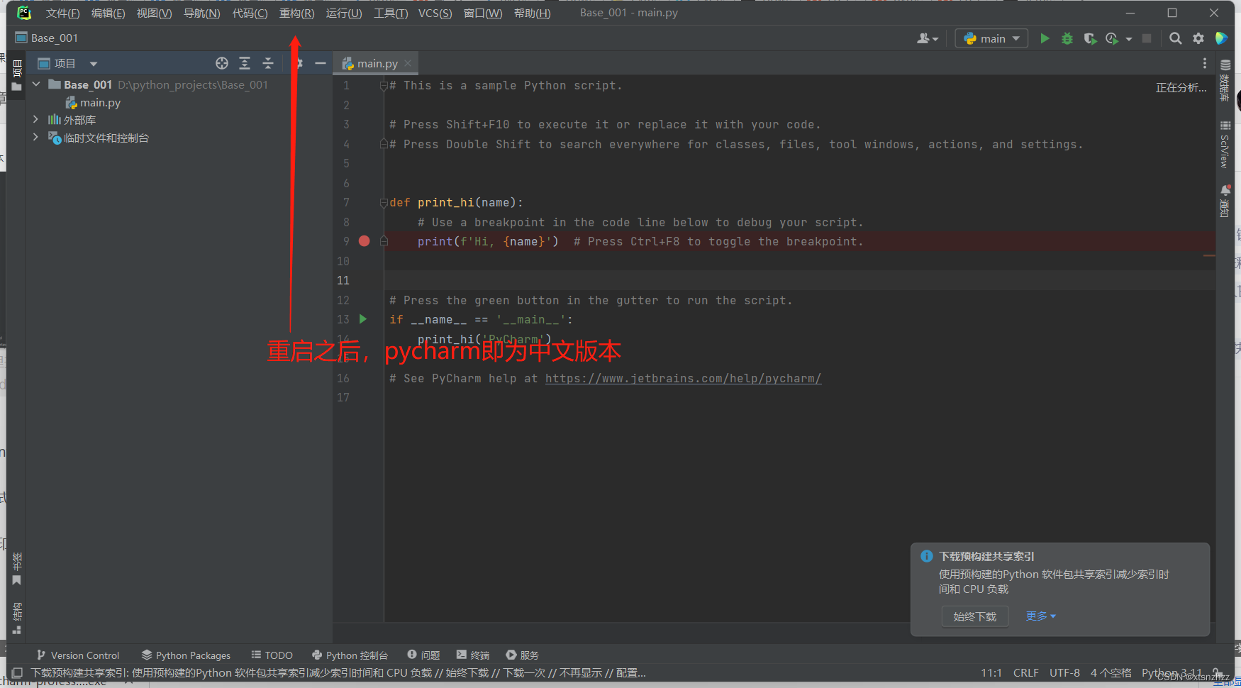Image resolution: width=1241 pixels, height=688 pixels.
Task: Open Search Everywhere magnifier icon
Action: pyautogui.click(x=1176, y=38)
